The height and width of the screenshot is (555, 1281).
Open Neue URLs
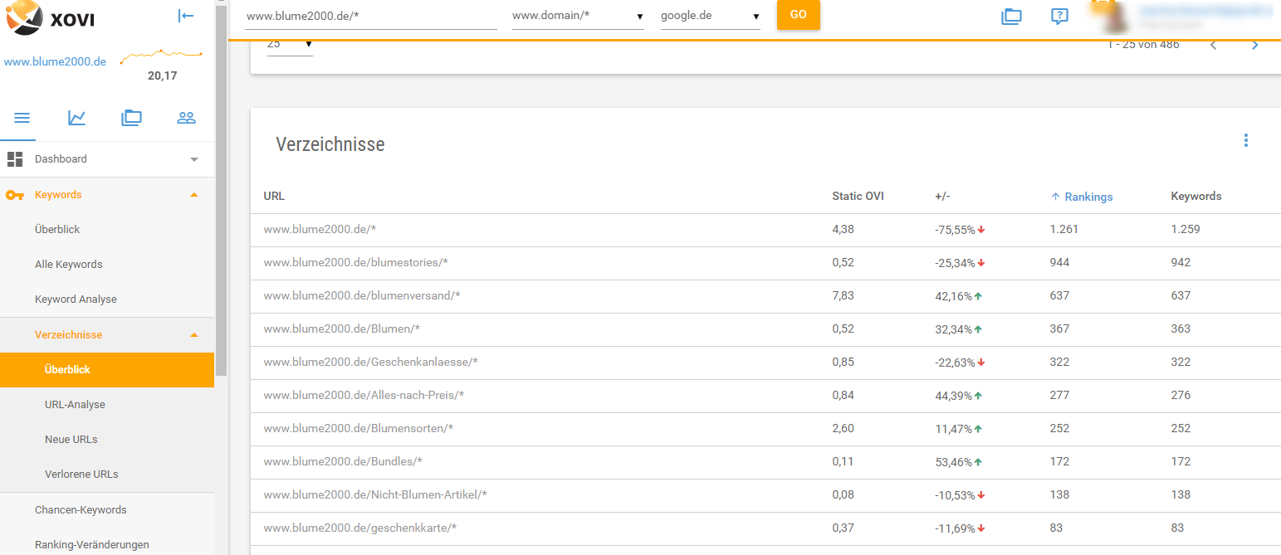[71, 440]
